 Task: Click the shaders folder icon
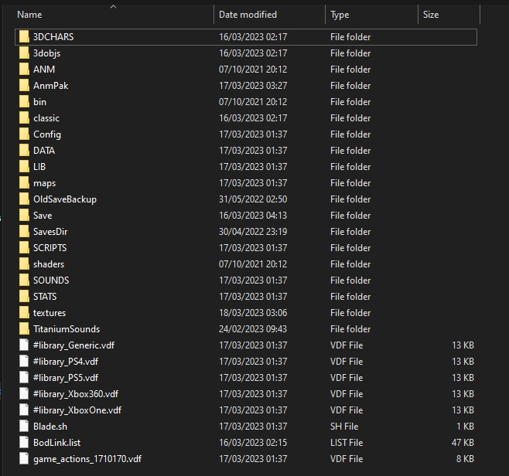pos(24,264)
